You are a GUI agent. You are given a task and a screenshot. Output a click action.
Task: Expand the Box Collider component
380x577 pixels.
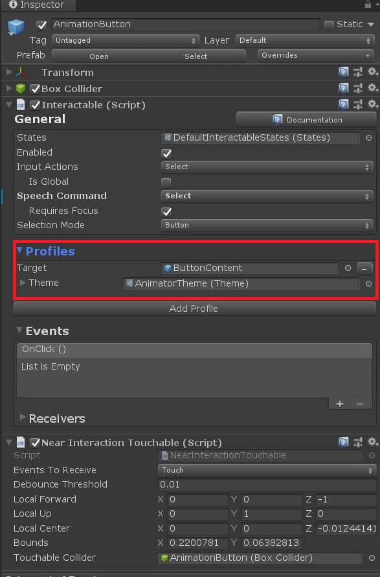click(x=9, y=88)
